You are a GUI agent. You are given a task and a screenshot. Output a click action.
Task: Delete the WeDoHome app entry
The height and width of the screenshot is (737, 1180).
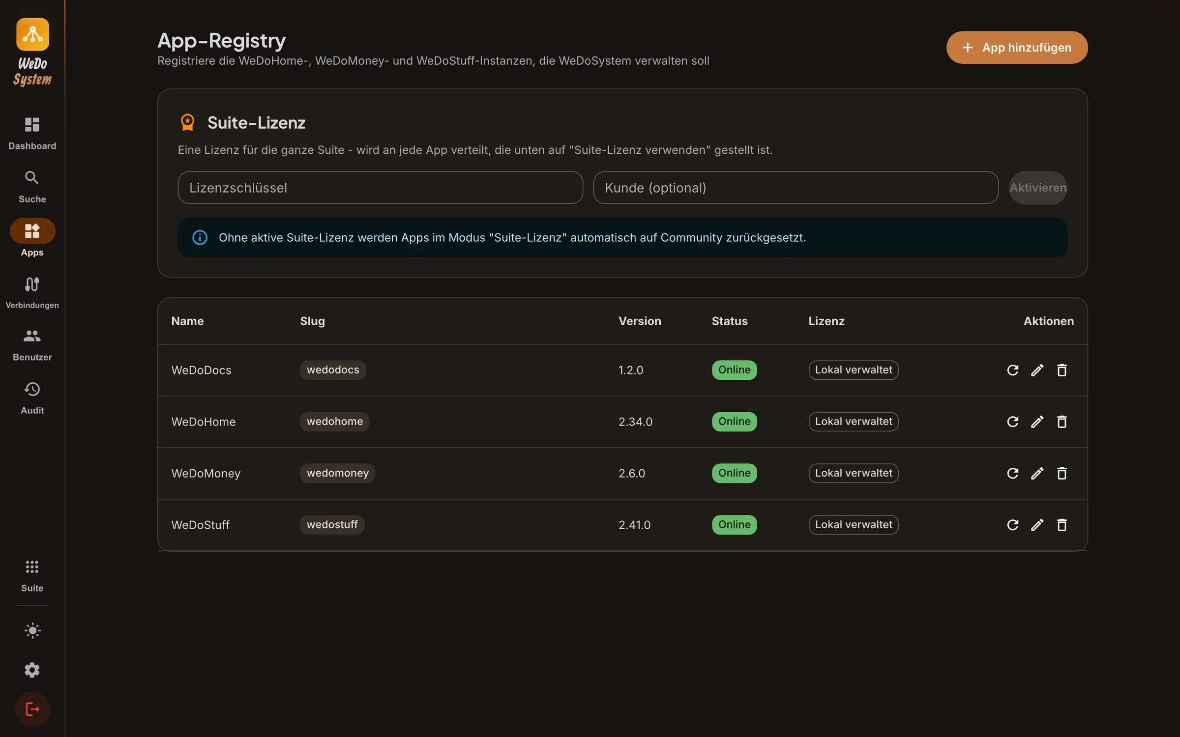pyautogui.click(x=1062, y=422)
